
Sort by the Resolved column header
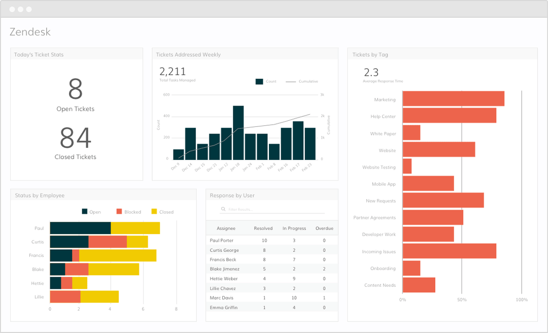pos(263,228)
